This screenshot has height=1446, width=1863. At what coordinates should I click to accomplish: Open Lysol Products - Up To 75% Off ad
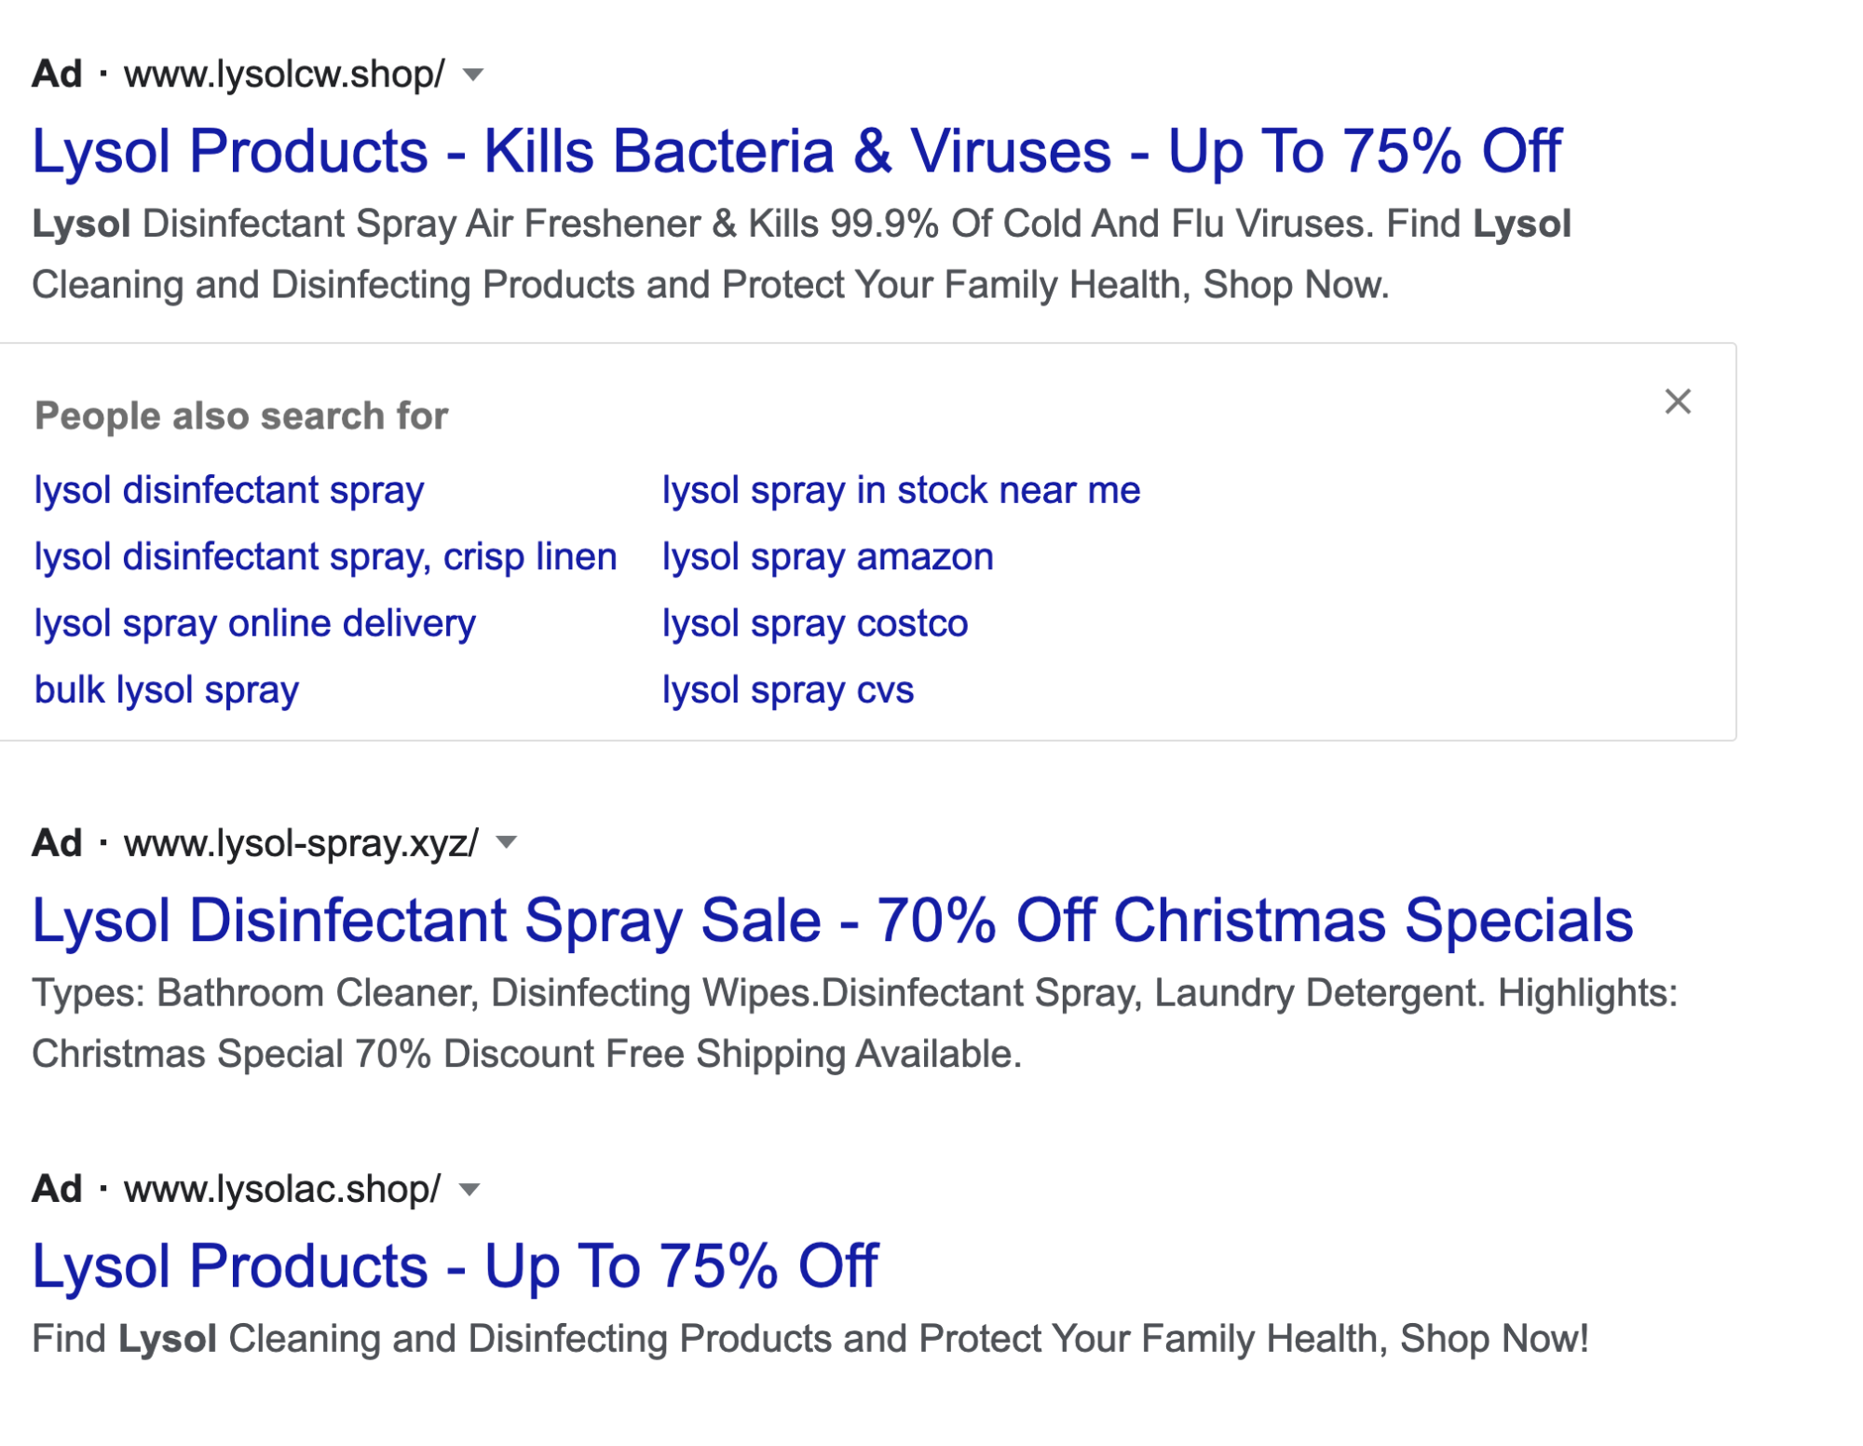[455, 1267]
